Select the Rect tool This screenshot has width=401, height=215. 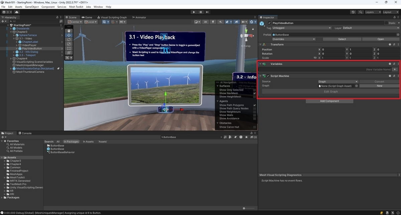pos(69,48)
